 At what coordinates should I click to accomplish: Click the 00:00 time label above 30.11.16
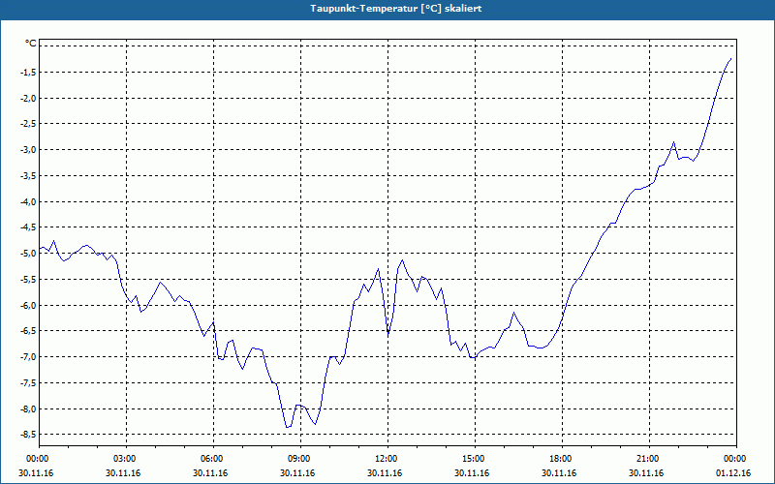36,459
